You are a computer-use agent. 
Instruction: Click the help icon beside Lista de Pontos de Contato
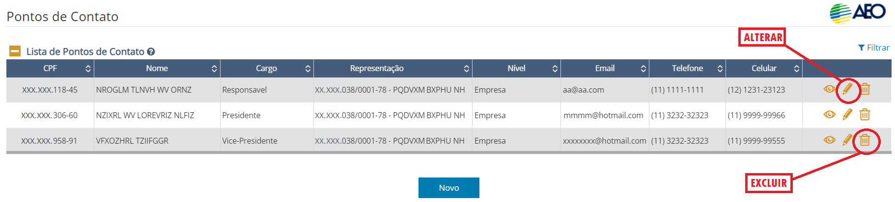tap(151, 51)
